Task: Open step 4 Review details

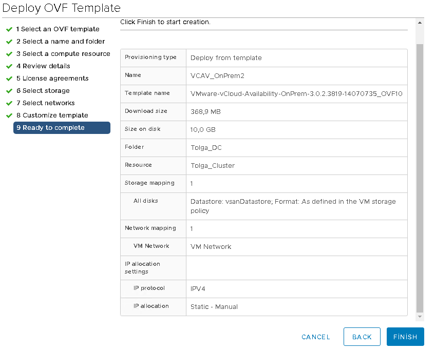Action: click(43, 66)
